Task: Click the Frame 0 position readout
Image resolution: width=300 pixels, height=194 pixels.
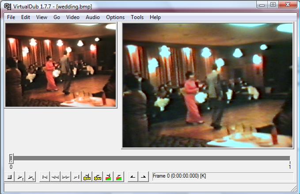Action: point(223,176)
